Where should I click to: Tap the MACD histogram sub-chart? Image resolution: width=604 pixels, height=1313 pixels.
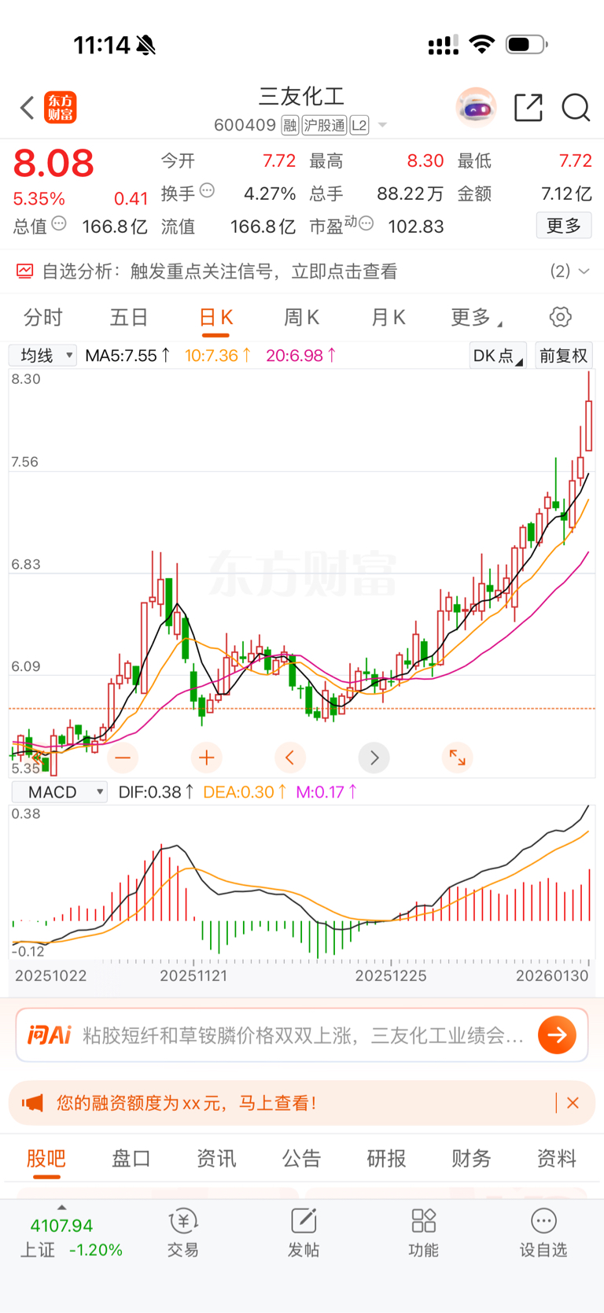[x=302, y=881]
